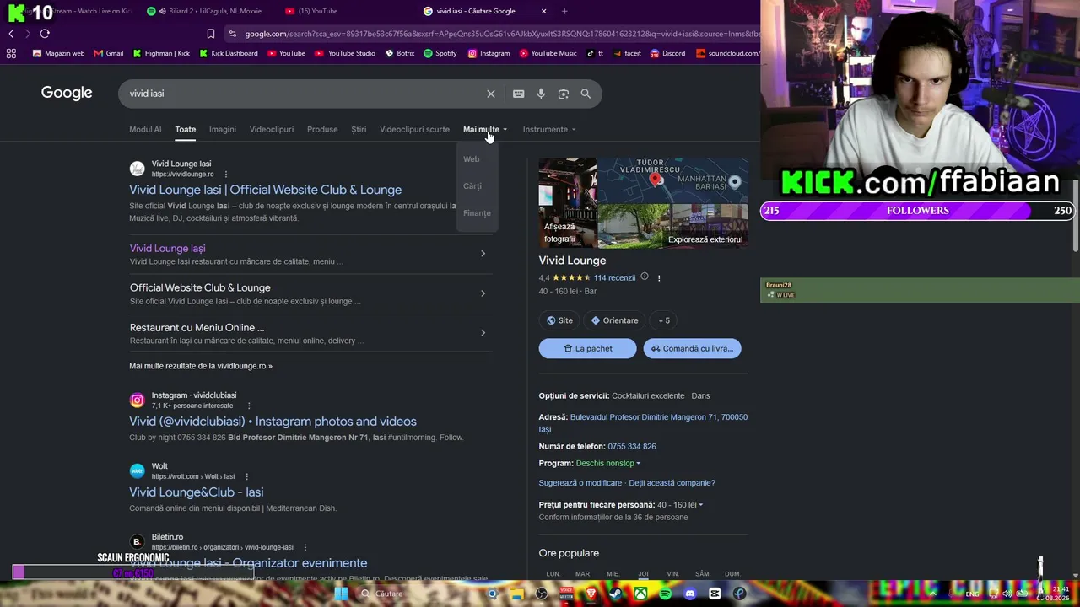Image resolution: width=1080 pixels, height=607 pixels.
Task: Switch to the Modul AI tab
Action: pyautogui.click(x=145, y=129)
